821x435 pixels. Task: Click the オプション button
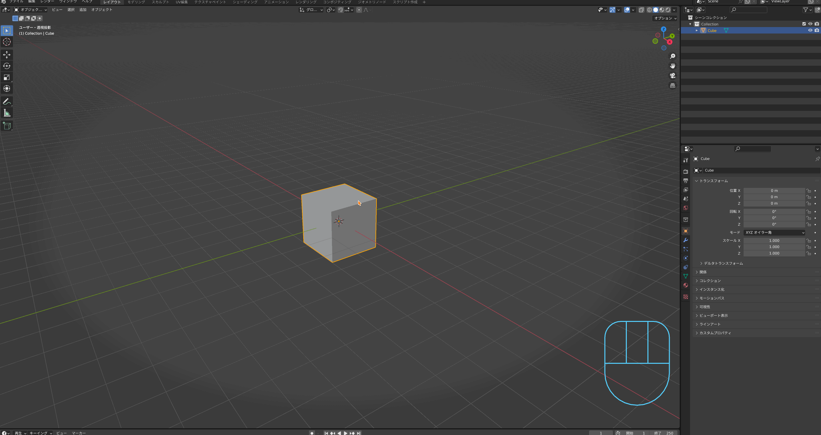tap(665, 18)
